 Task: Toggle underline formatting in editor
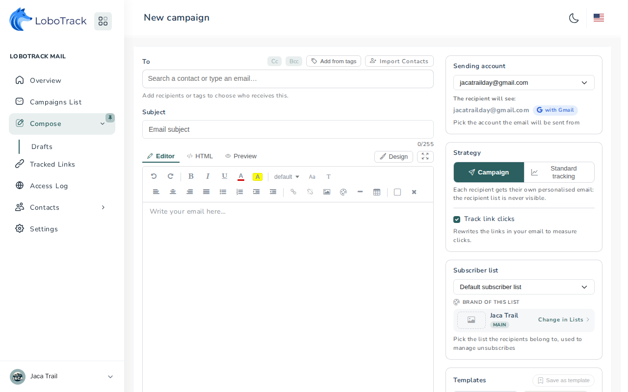click(x=225, y=176)
